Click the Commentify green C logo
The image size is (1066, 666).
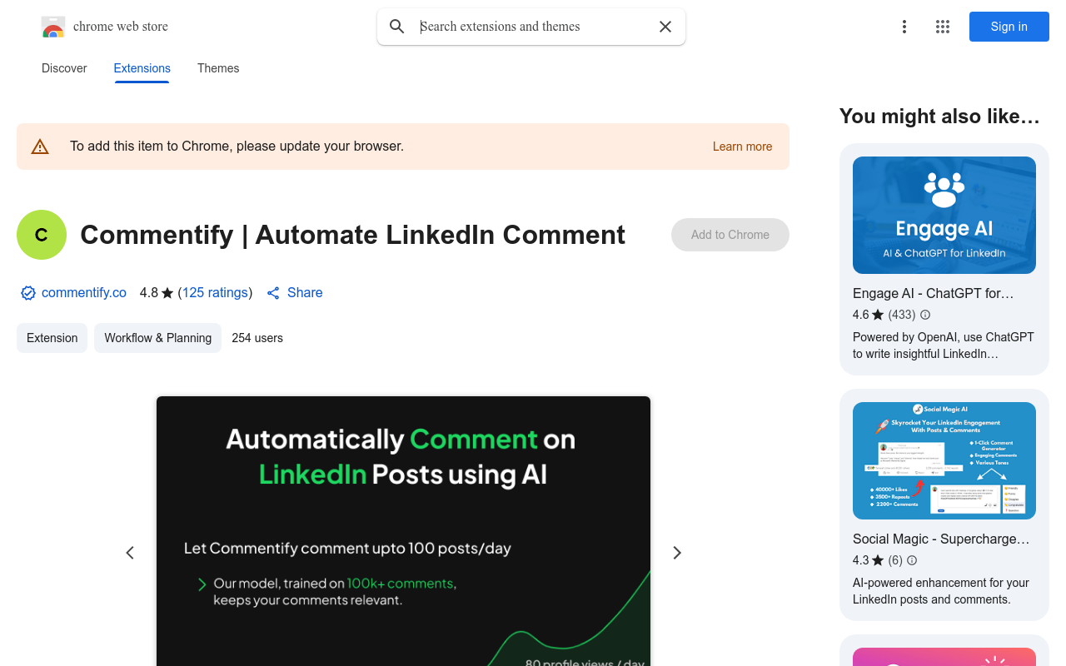(x=42, y=235)
